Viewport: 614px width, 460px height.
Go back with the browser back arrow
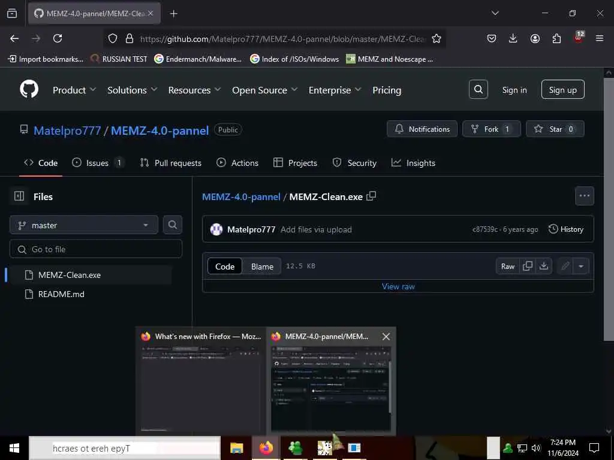pyautogui.click(x=14, y=38)
